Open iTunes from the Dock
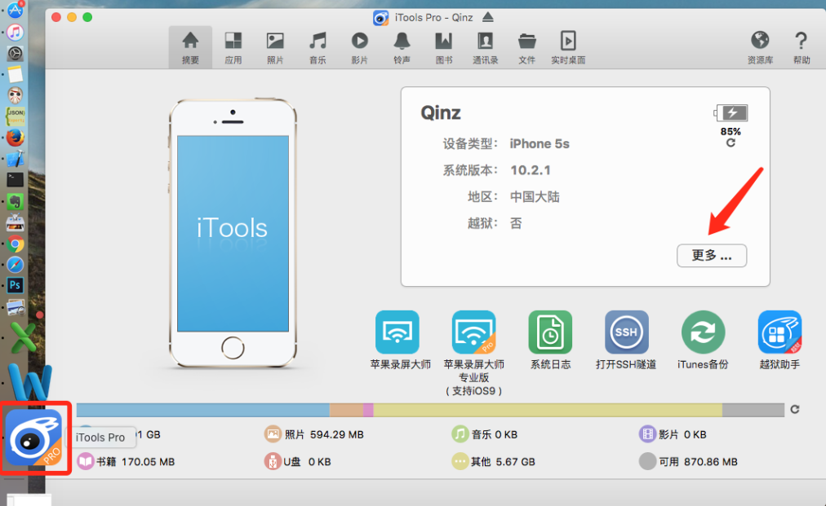 (16, 32)
